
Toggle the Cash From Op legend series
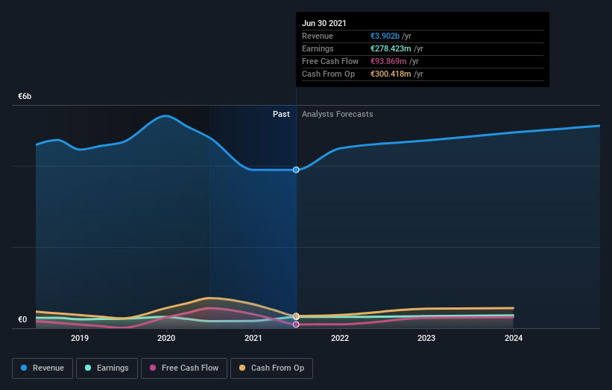point(271,368)
